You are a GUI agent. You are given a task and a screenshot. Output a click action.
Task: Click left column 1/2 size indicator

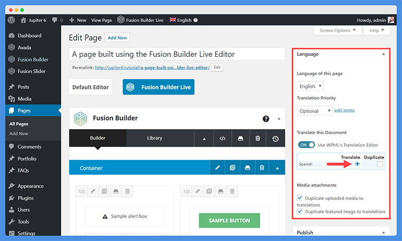[82, 192]
